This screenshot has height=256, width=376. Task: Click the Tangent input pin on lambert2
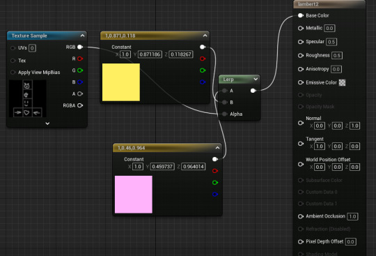301,144
